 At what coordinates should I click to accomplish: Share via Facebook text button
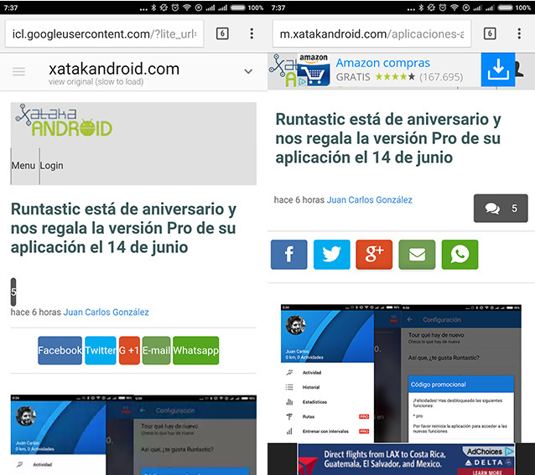[60, 350]
